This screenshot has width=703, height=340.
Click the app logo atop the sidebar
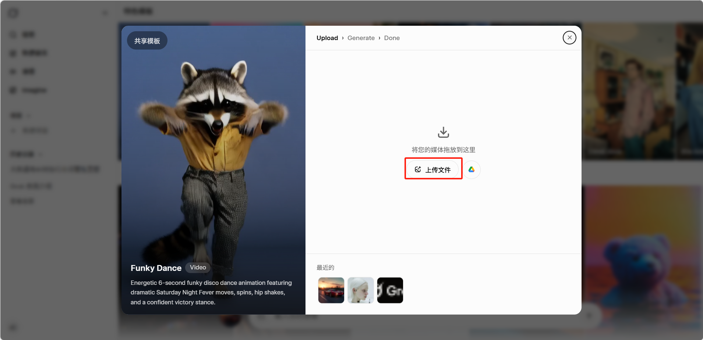(13, 13)
